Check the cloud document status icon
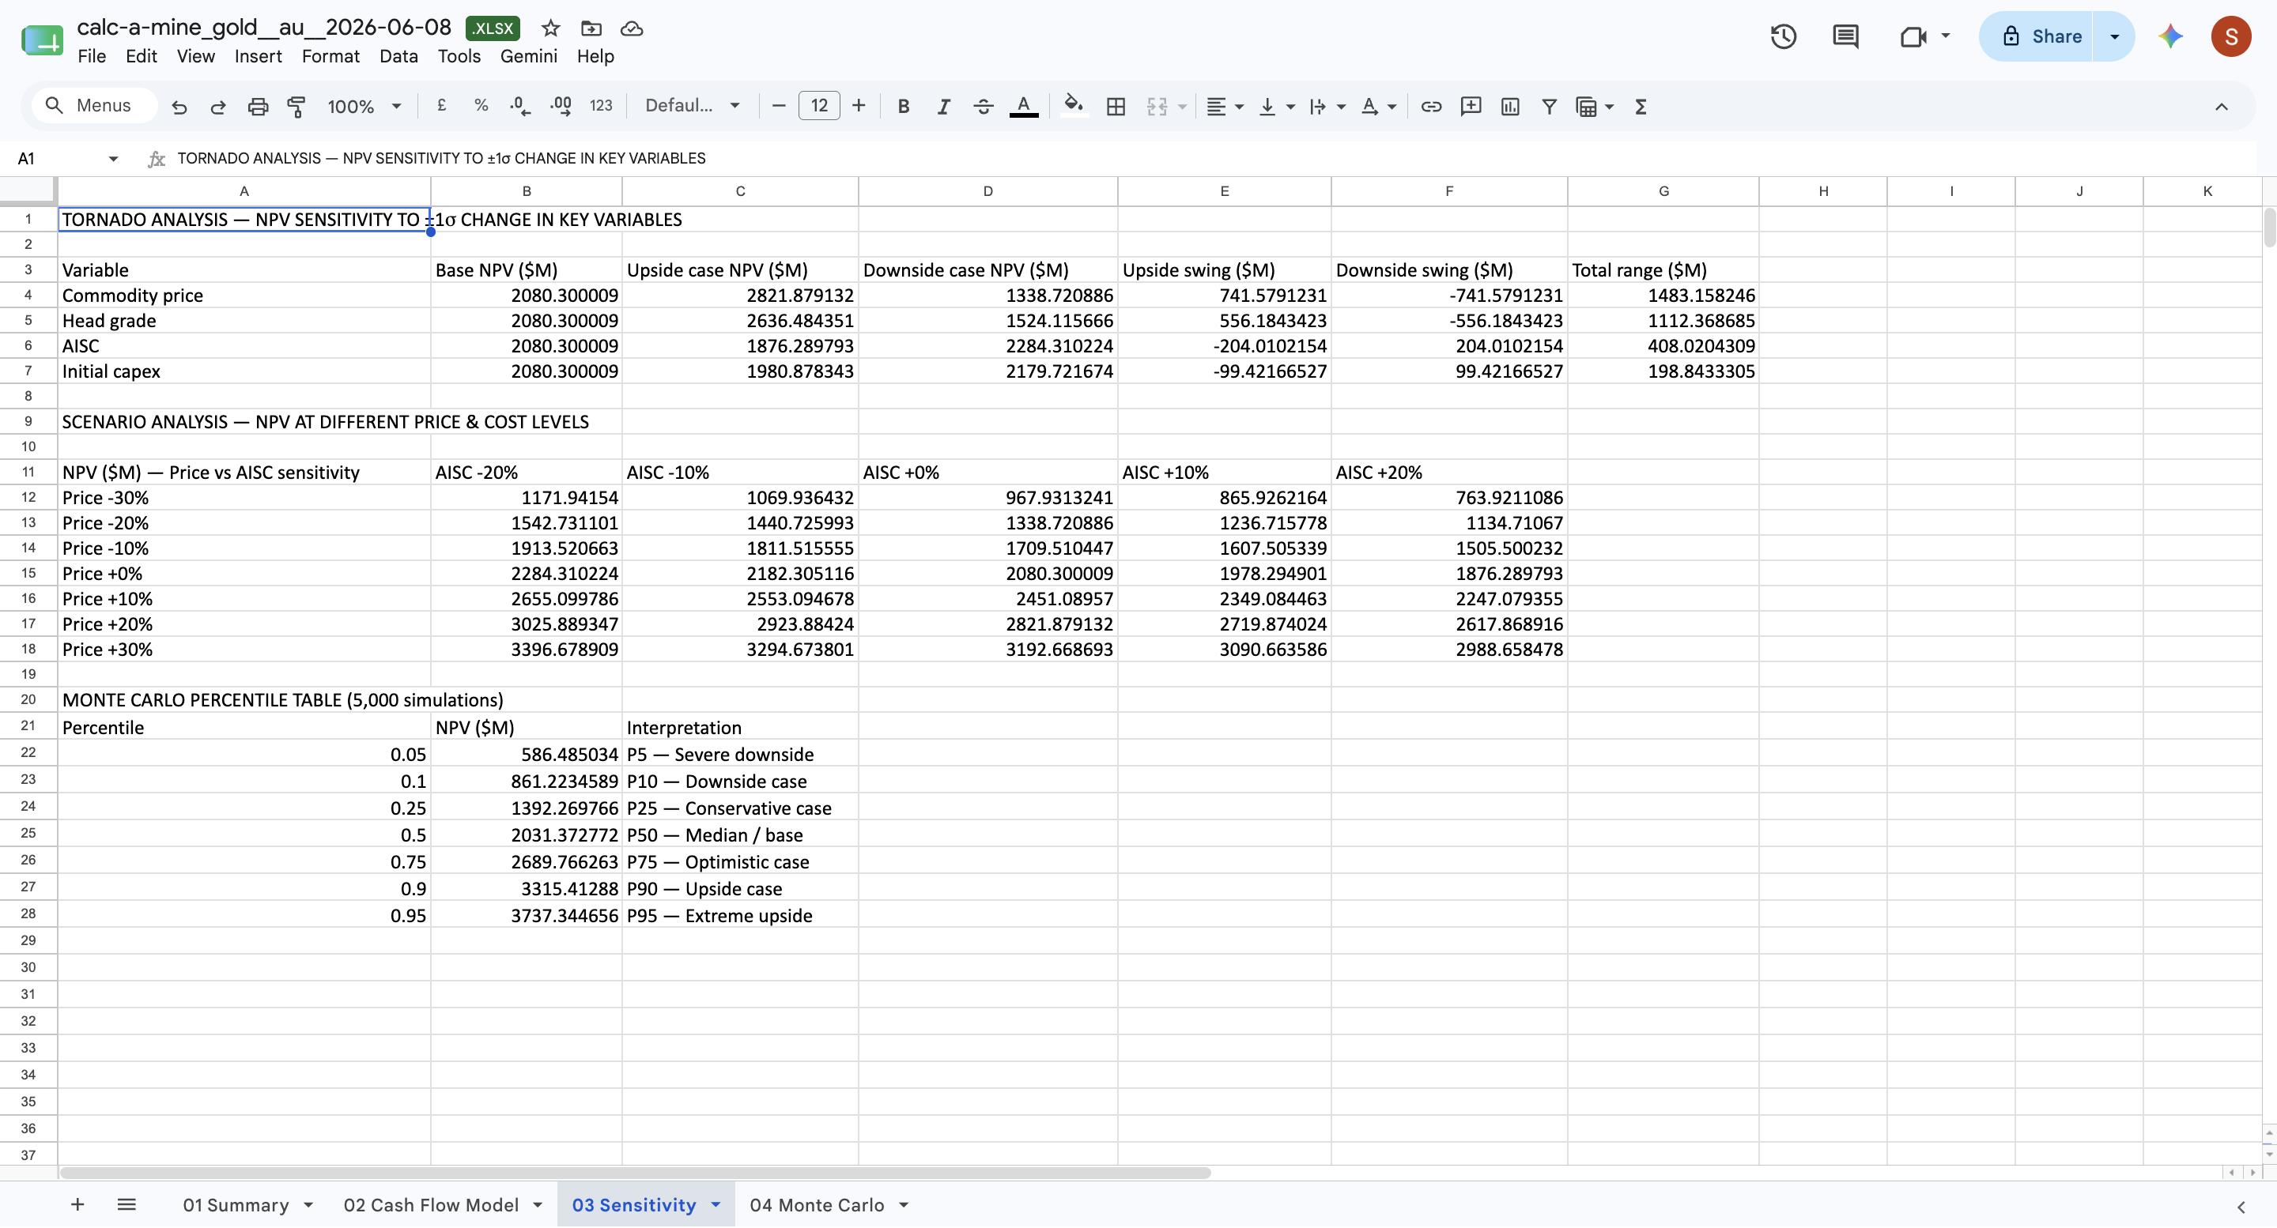Viewport: 2277px width, 1228px height. (x=631, y=28)
